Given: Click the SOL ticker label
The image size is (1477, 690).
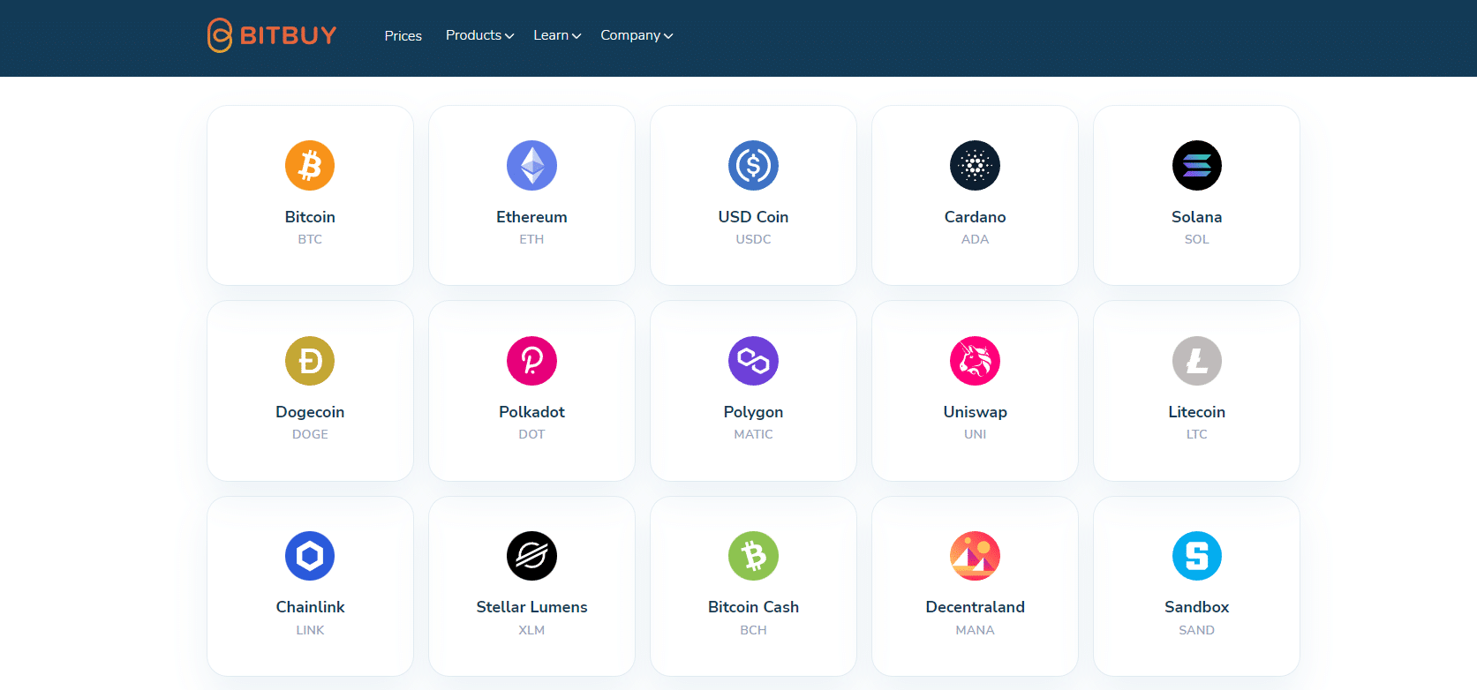Looking at the screenshot, I should [x=1196, y=239].
